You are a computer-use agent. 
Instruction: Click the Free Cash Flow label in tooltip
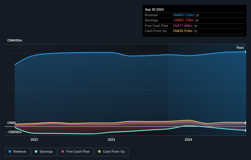click(x=157, y=26)
